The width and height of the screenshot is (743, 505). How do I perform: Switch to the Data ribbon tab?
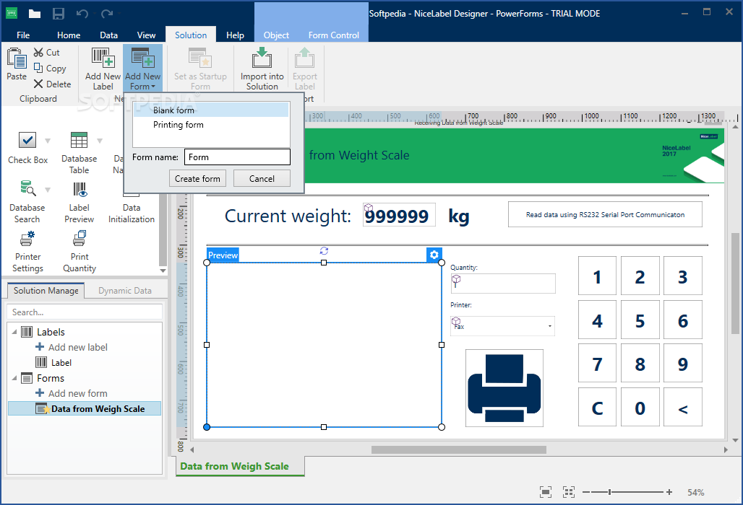(x=108, y=35)
